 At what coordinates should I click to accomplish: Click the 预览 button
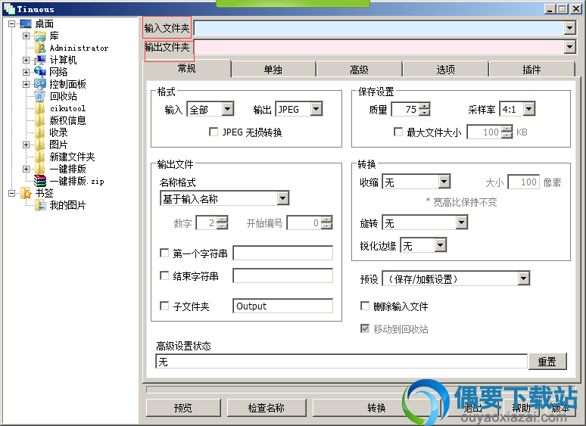(x=183, y=408)
